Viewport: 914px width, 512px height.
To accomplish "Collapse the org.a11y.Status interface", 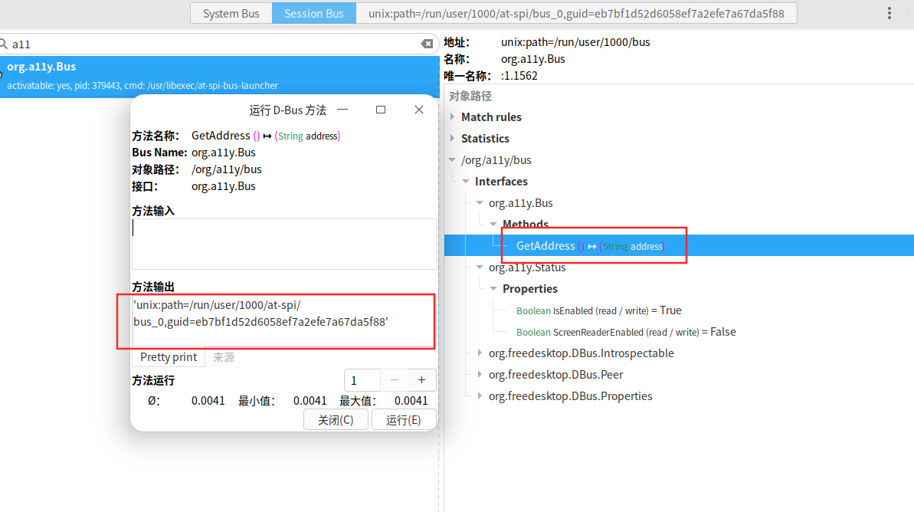I will 480,267.
